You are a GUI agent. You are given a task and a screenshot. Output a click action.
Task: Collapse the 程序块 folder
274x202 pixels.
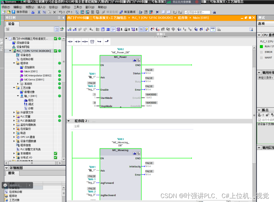pos(14,63)
